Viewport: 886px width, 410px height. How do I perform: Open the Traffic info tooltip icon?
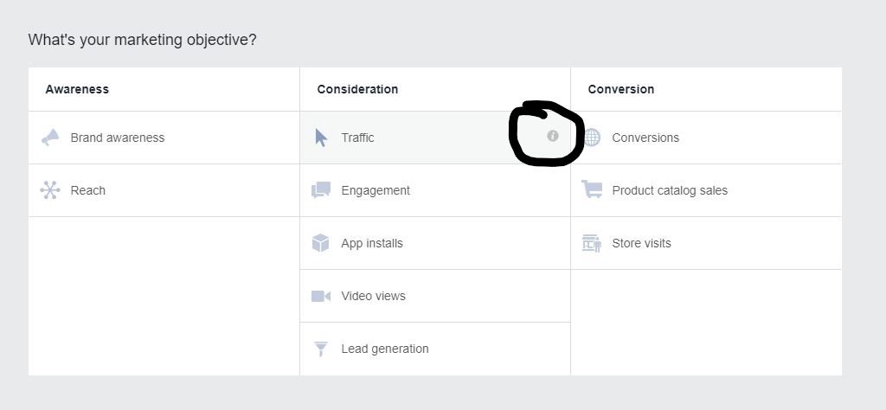(553, 136)
